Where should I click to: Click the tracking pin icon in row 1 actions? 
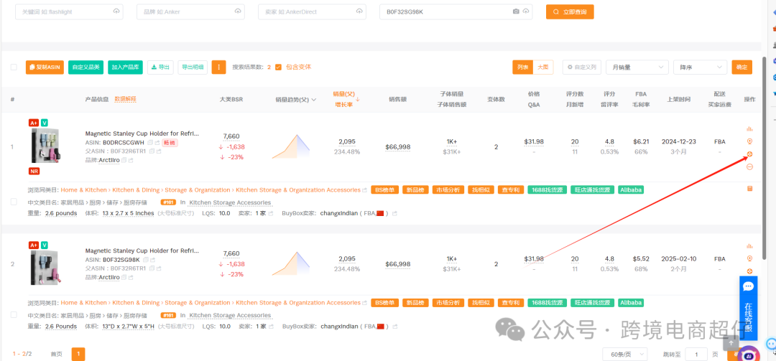pos(749,141)
